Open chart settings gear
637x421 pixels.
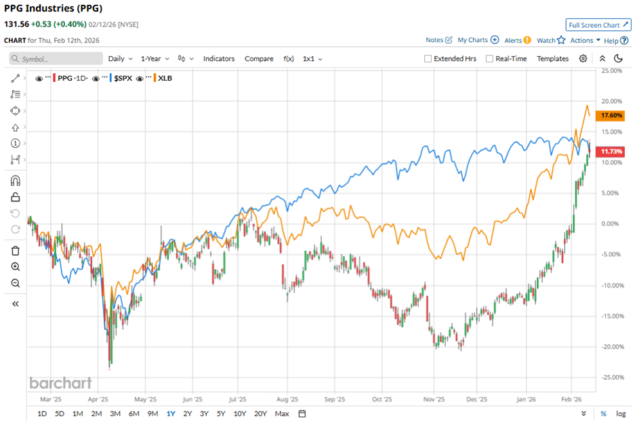583,59
